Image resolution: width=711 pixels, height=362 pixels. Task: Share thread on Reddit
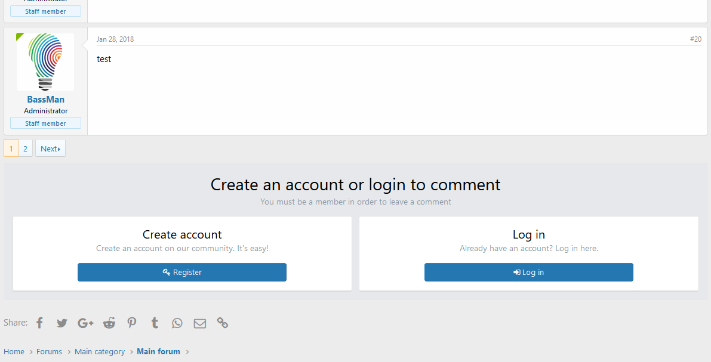109,323
